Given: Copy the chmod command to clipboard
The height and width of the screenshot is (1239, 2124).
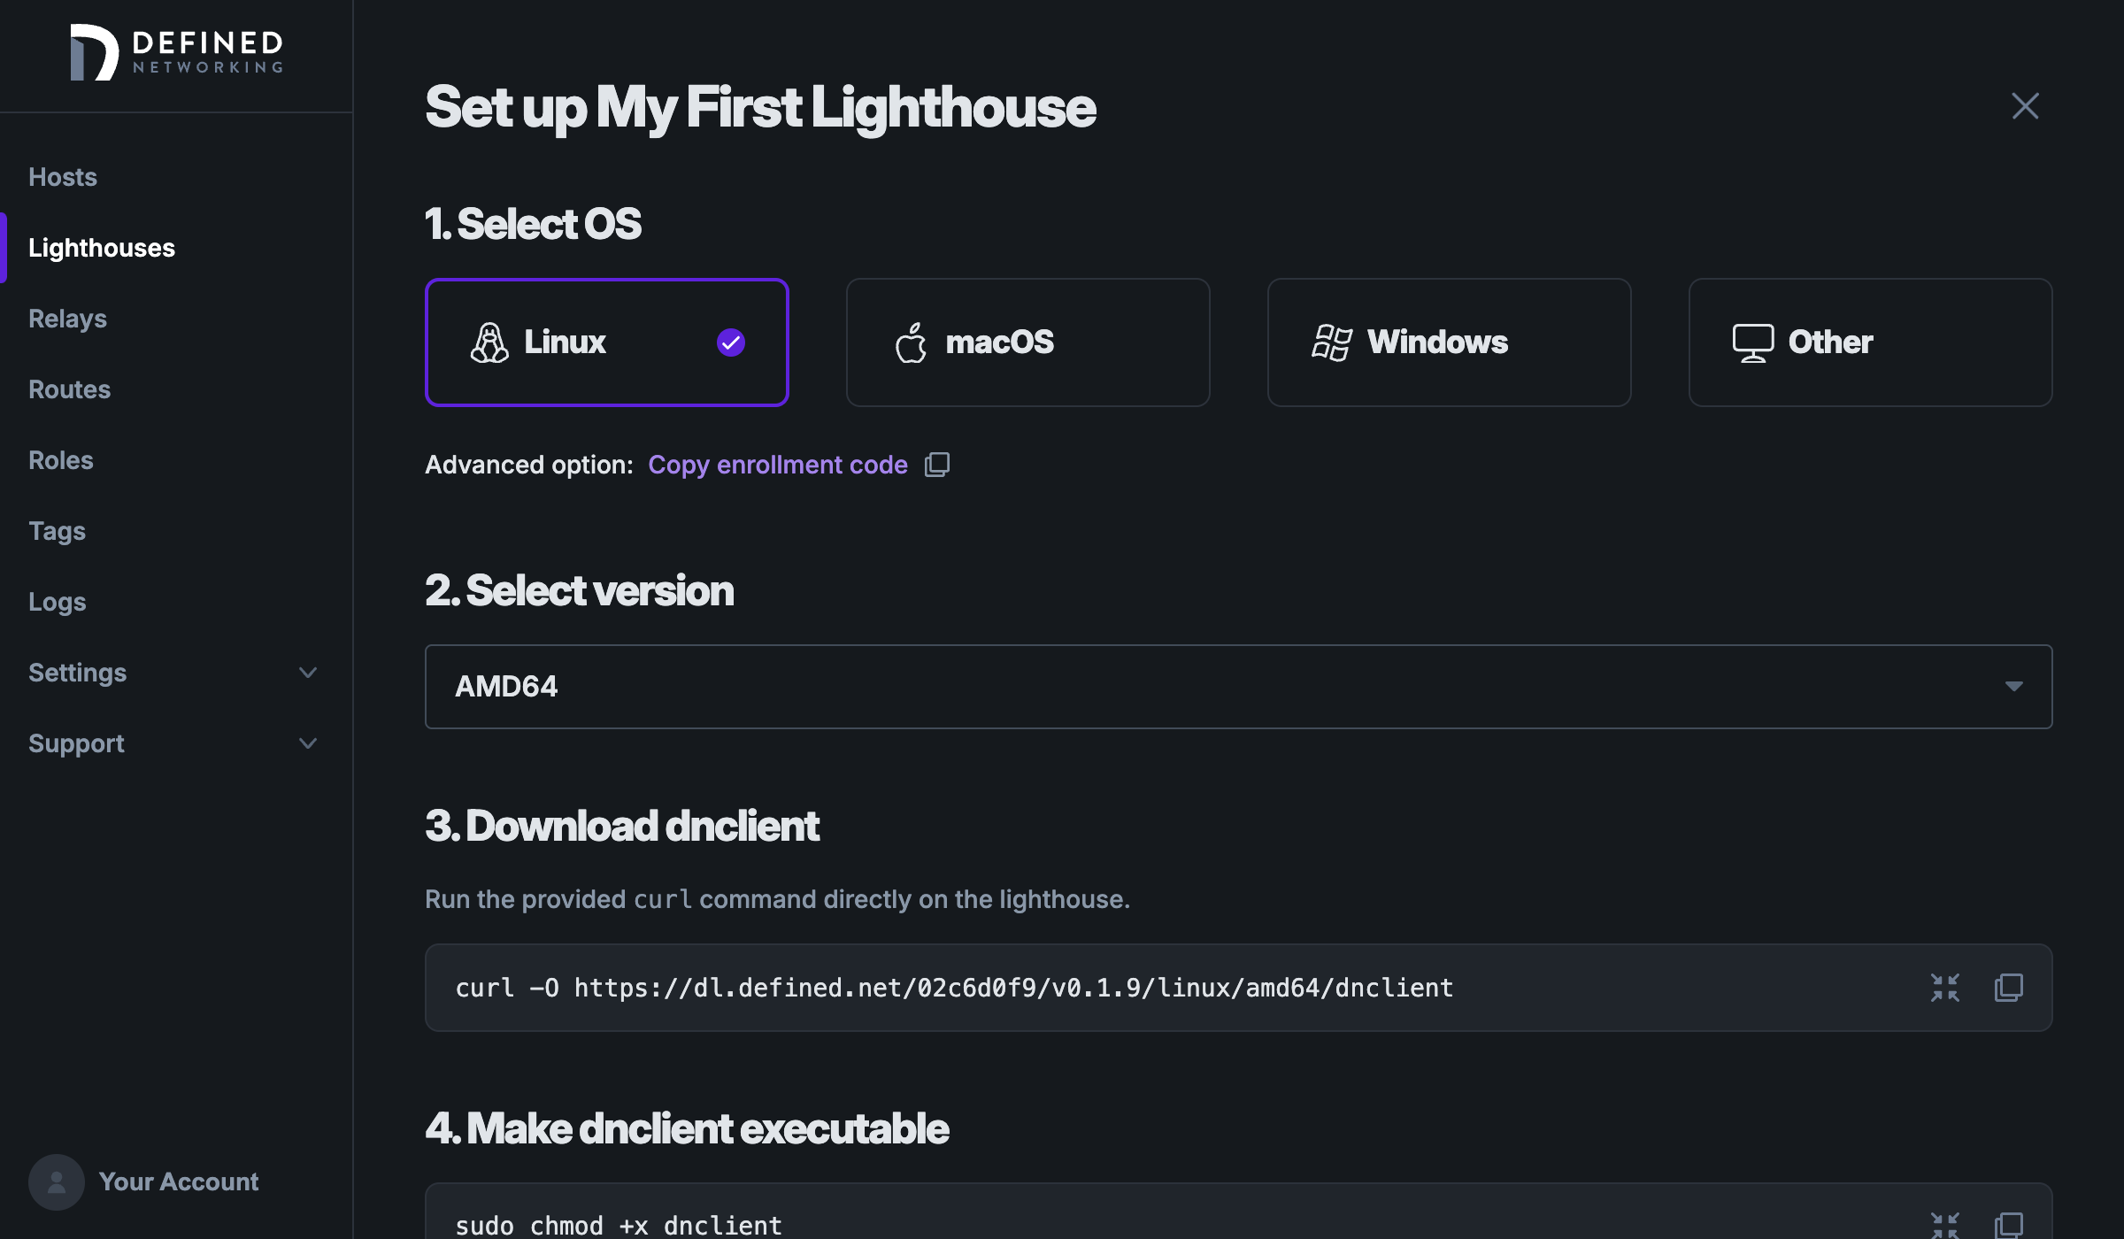Looking at the screenshot, I should coord(2010,1224).
